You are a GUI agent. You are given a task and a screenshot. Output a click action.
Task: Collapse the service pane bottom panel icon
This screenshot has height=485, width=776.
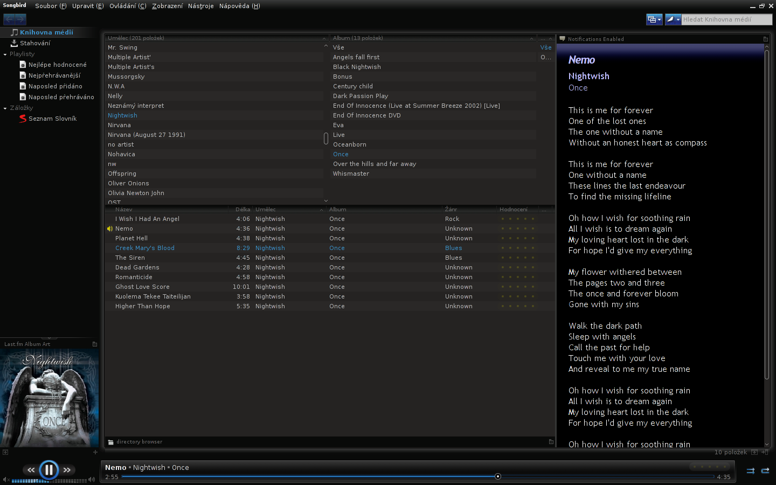coord(5,452)
